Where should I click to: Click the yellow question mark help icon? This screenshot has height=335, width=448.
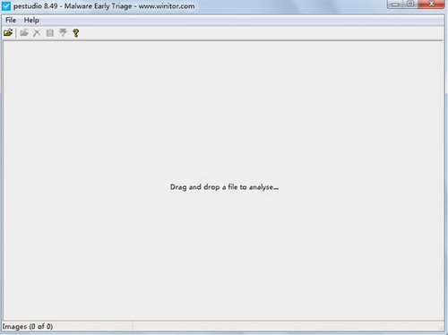pyautogui.click(x=76, y=33)
